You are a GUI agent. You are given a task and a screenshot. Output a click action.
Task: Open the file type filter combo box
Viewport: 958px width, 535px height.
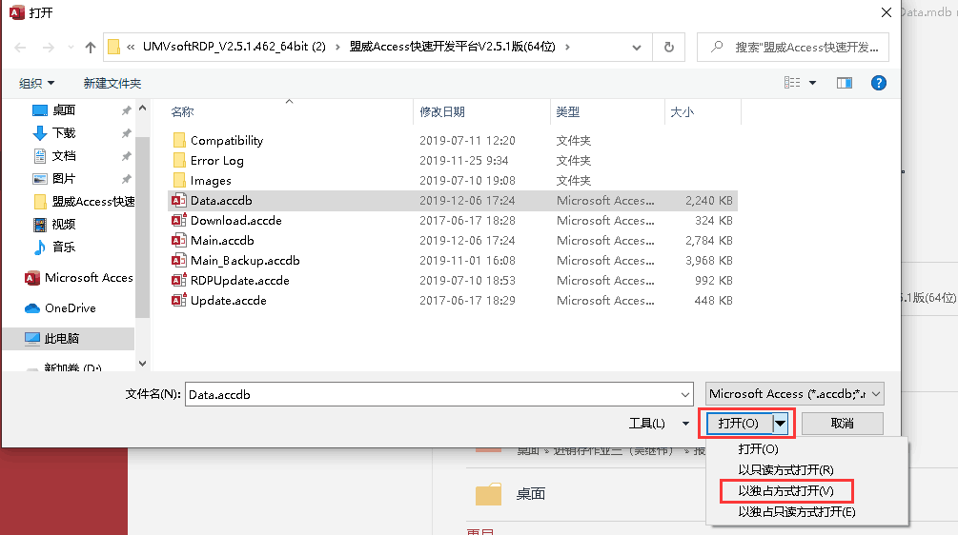coord(795,394)
